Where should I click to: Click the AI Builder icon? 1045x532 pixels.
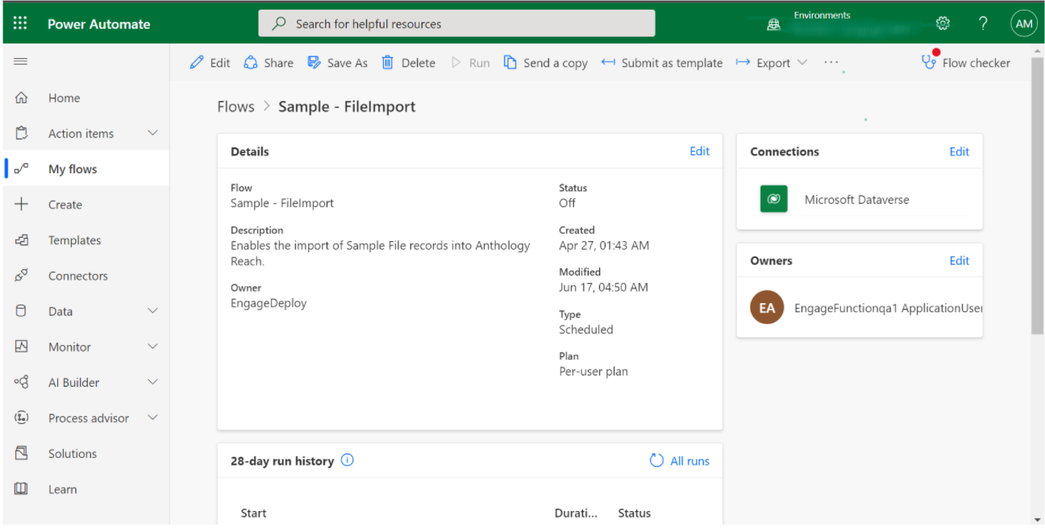(x=22, y=381)
